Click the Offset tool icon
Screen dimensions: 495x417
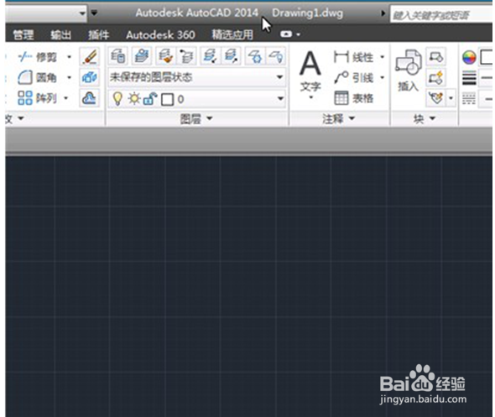90,98
